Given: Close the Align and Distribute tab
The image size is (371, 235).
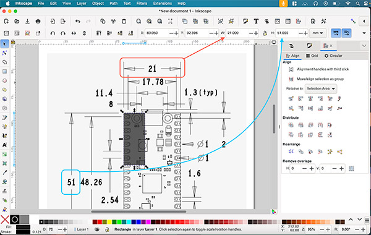Looking at the screenshot, I should click(331, 46).
